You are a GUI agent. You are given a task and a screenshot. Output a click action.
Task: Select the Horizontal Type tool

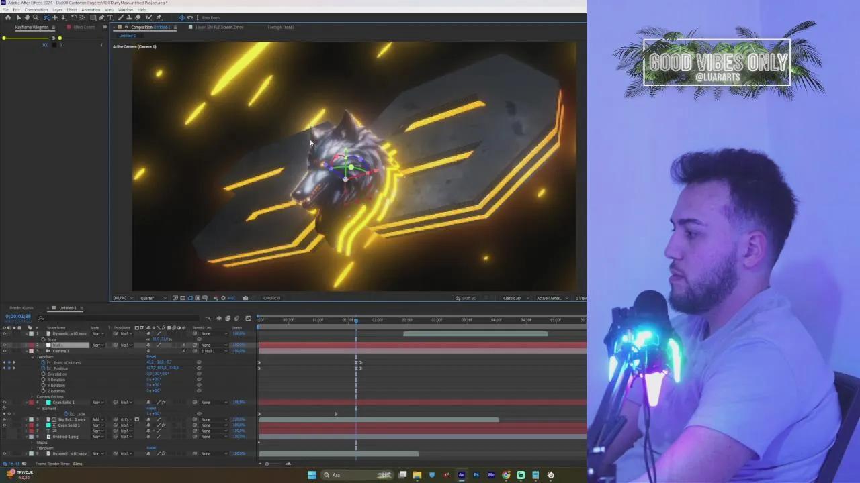point(110,17)
